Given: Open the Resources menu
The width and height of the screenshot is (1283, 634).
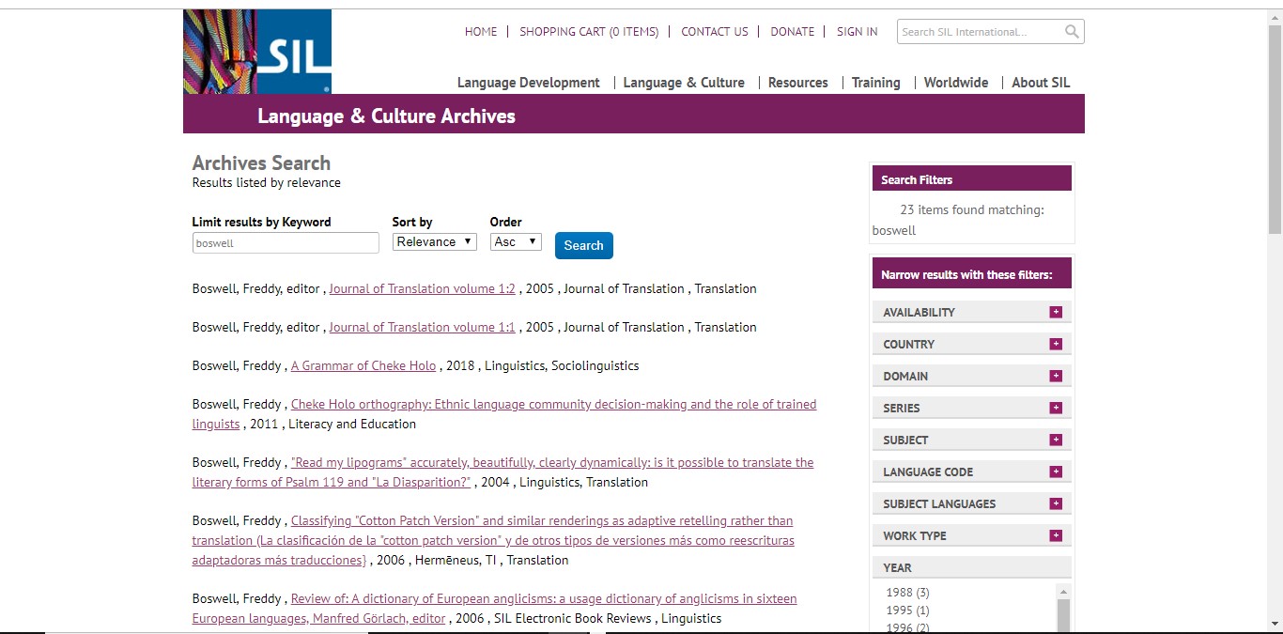Looking at the screenshot, I should (797, 83).
